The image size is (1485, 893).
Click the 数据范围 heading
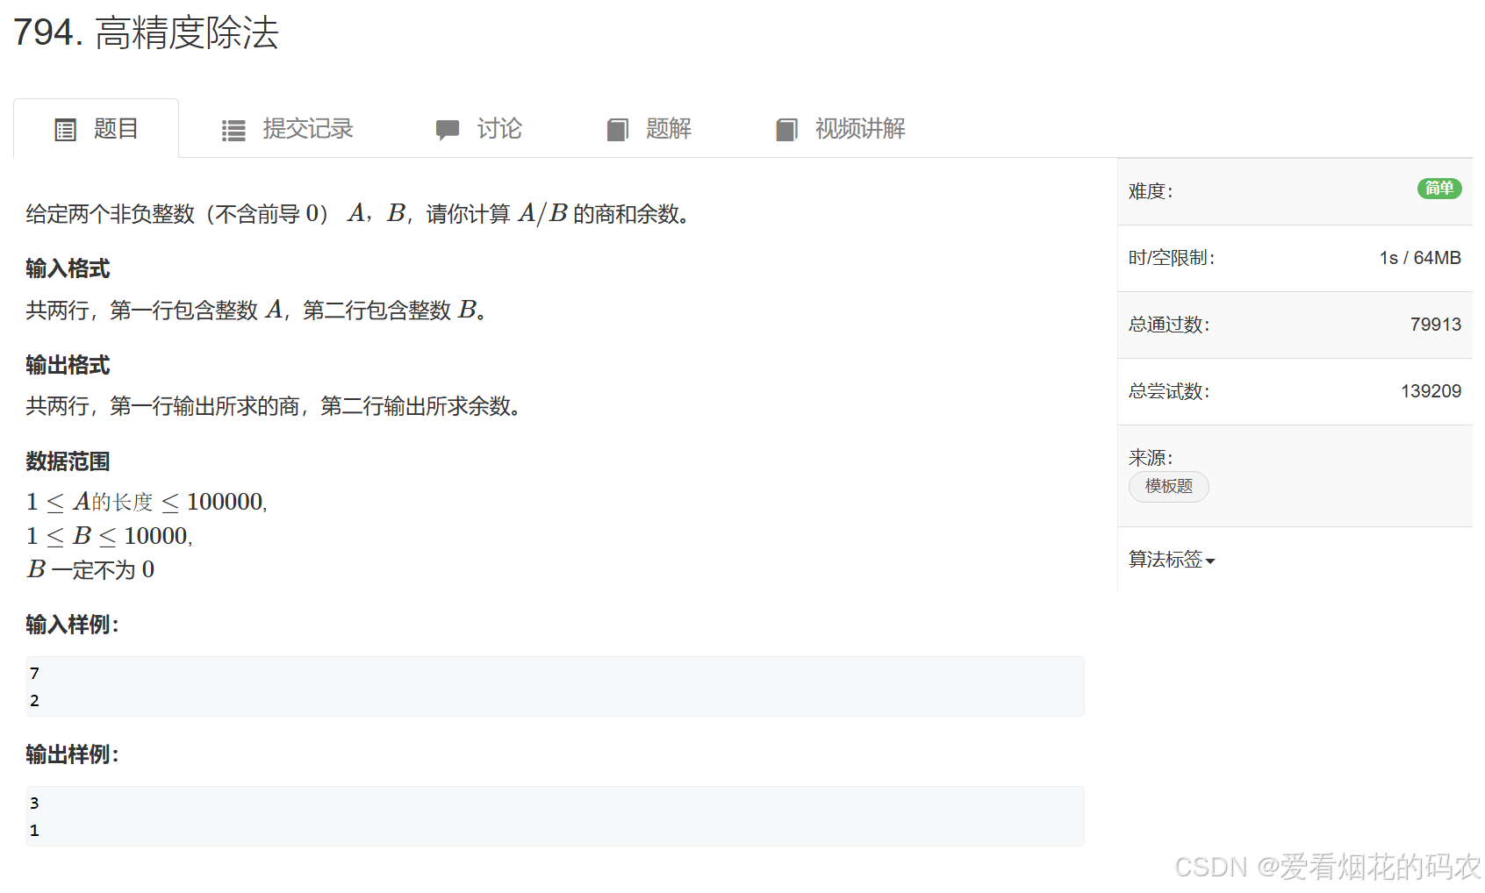pyautogui.click(x=68, y=461)
